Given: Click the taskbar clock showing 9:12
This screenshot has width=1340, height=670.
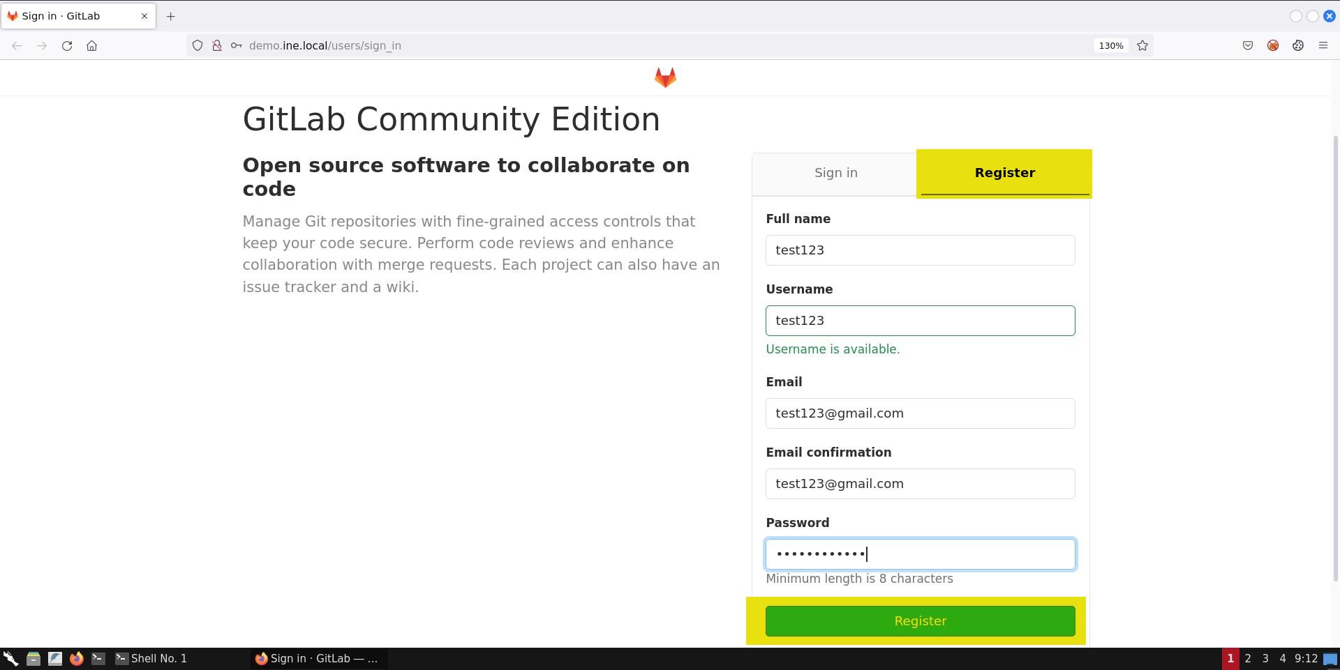Looking at the screenshot, I should tap(1306, 658).
